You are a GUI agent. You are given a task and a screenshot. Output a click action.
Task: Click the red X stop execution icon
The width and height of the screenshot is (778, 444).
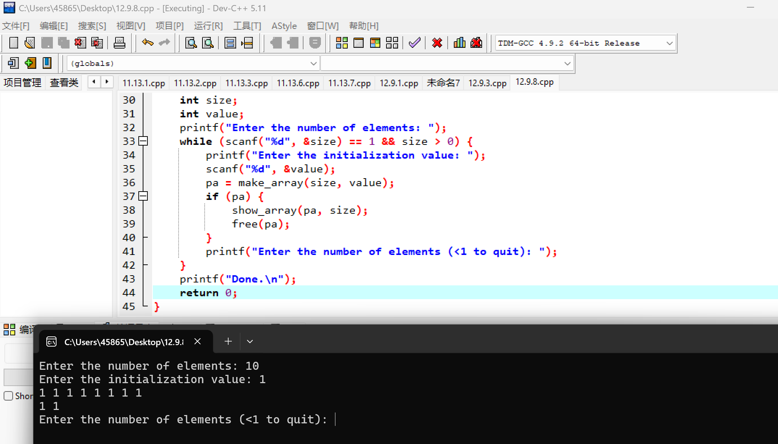[x=437, y=43]
